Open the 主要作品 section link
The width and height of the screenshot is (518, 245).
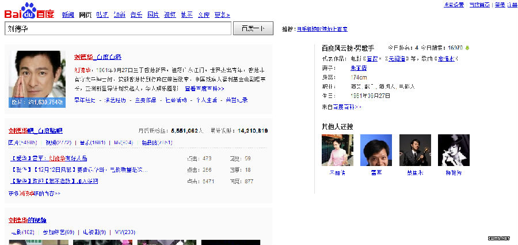(x=146, y=100)
